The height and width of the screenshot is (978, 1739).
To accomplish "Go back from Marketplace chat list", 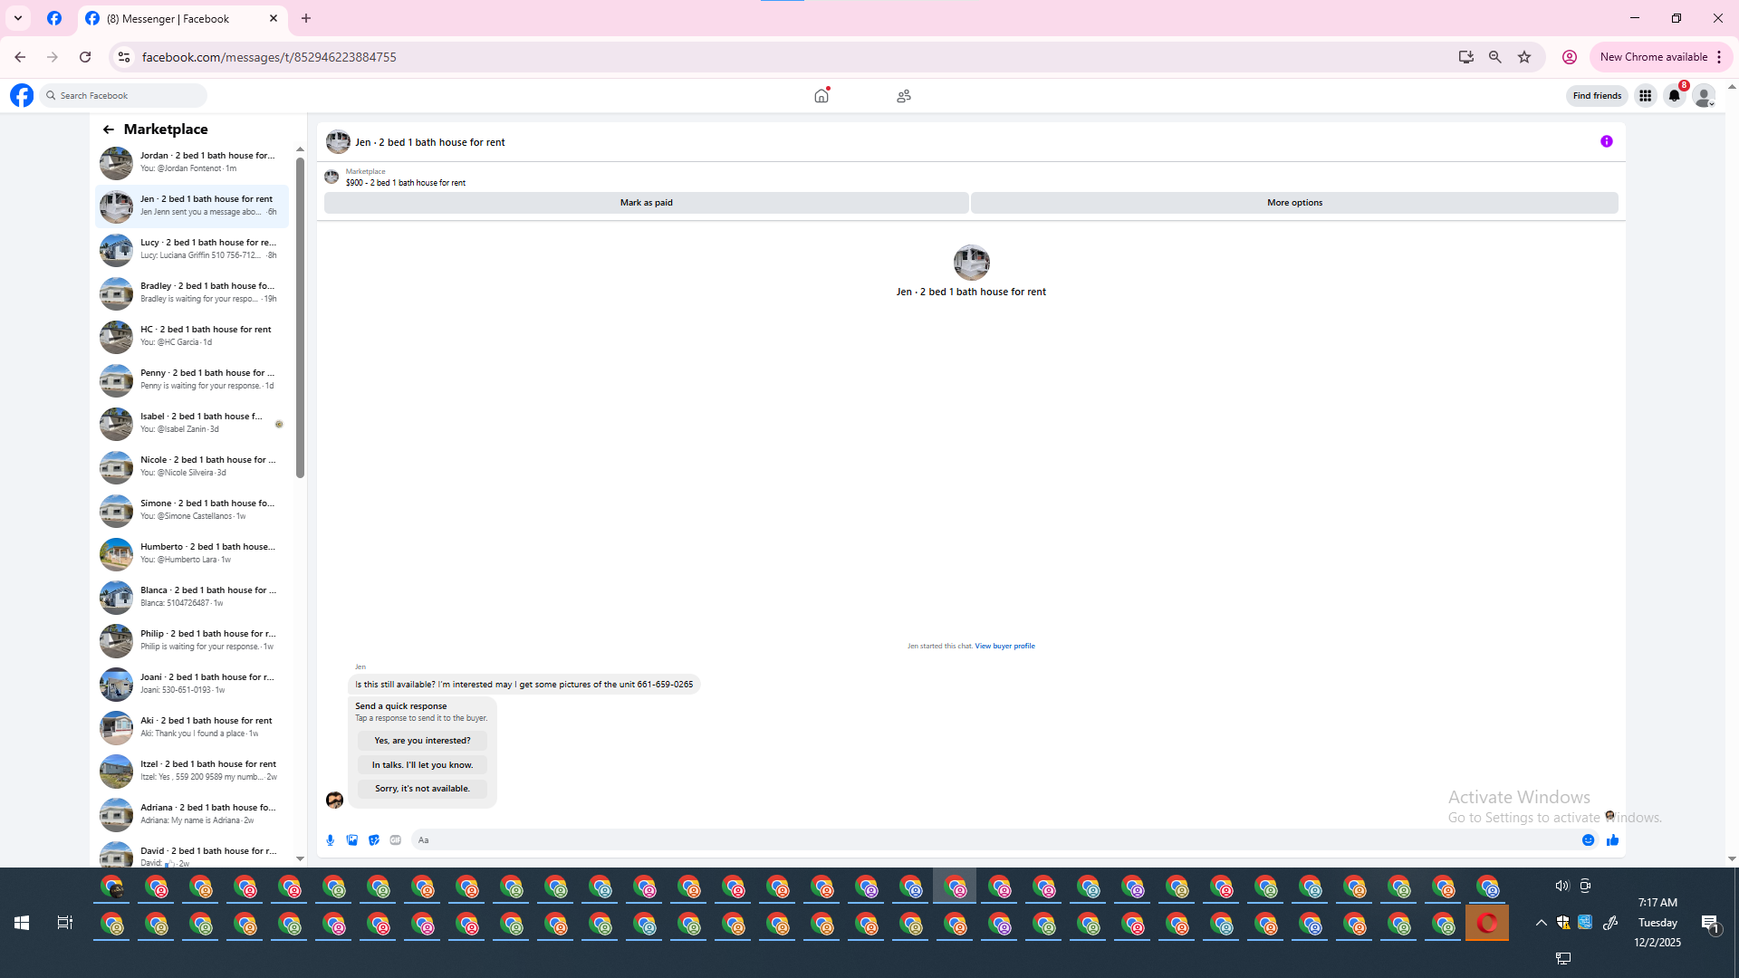I will [x=109, y=129].
